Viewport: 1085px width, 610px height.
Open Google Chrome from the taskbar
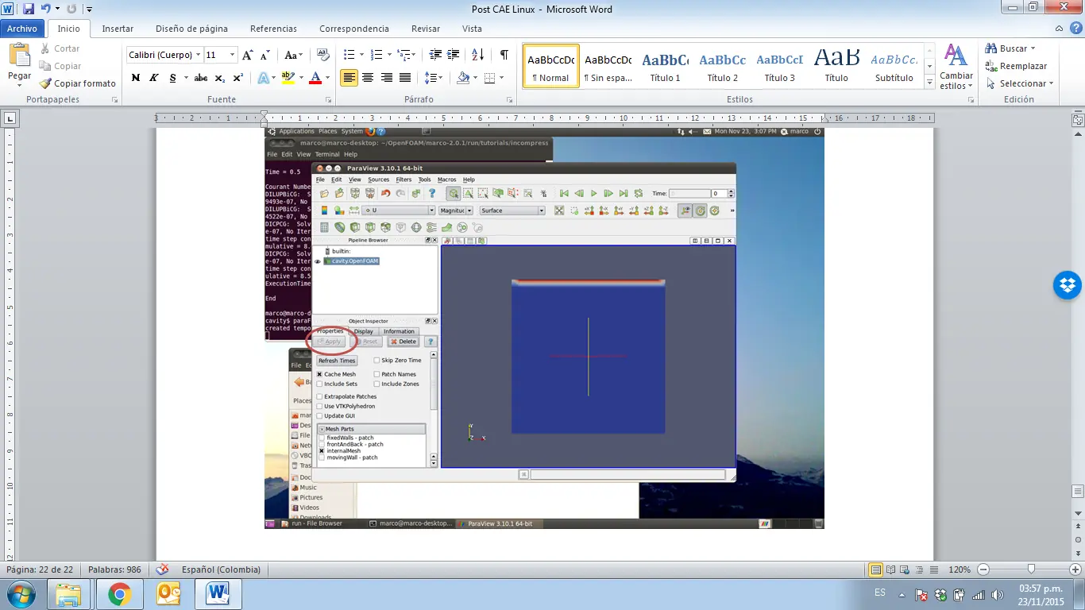point(120,594)
